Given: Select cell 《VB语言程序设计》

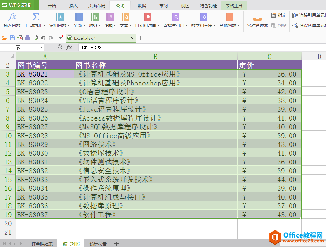Looking at the screenshot, I should [155, 100].
